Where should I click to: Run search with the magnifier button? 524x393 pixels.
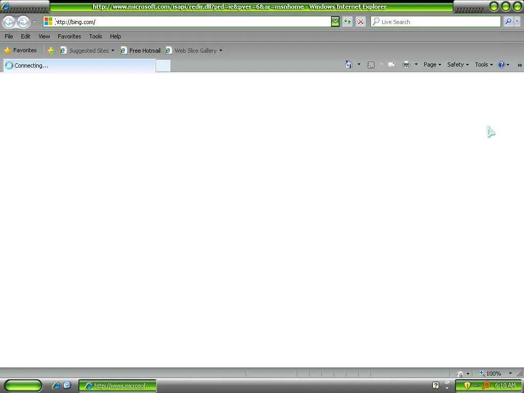508,21
